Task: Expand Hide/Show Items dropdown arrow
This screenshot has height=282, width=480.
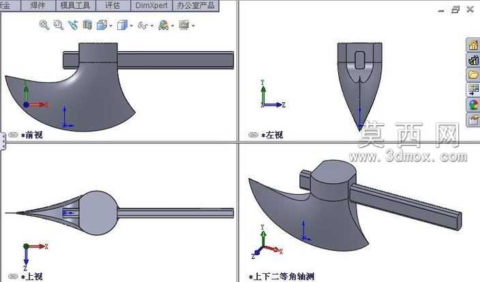Action: 152,26
